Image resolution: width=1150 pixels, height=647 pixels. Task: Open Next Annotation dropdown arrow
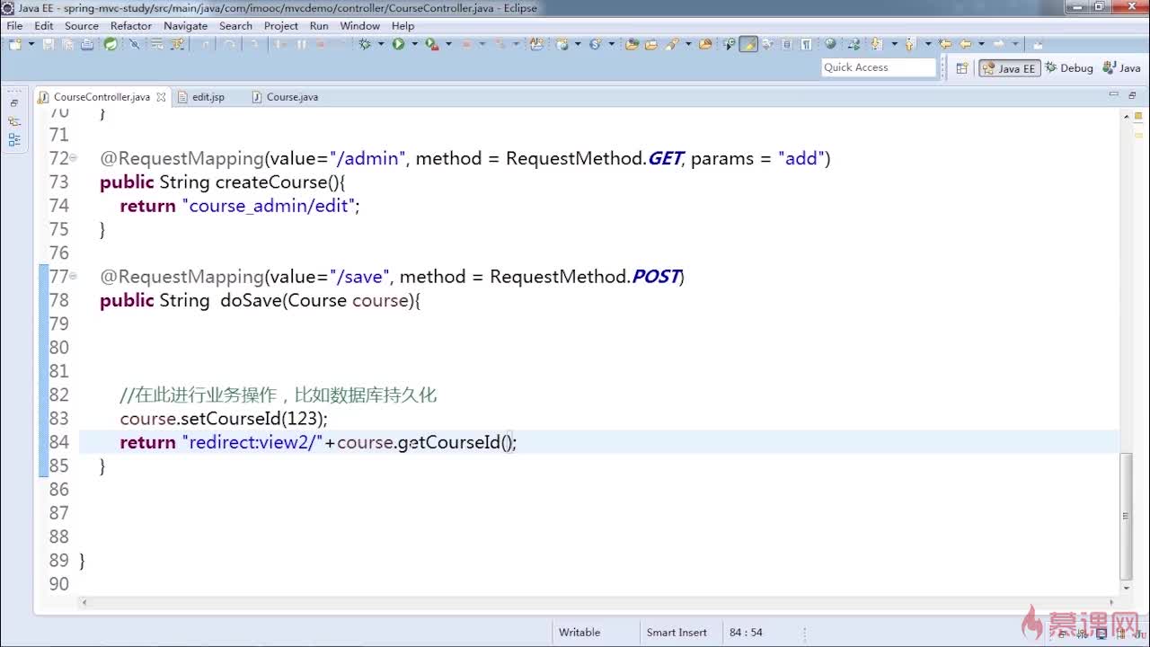pyautogui.click(x=894, y=44)
